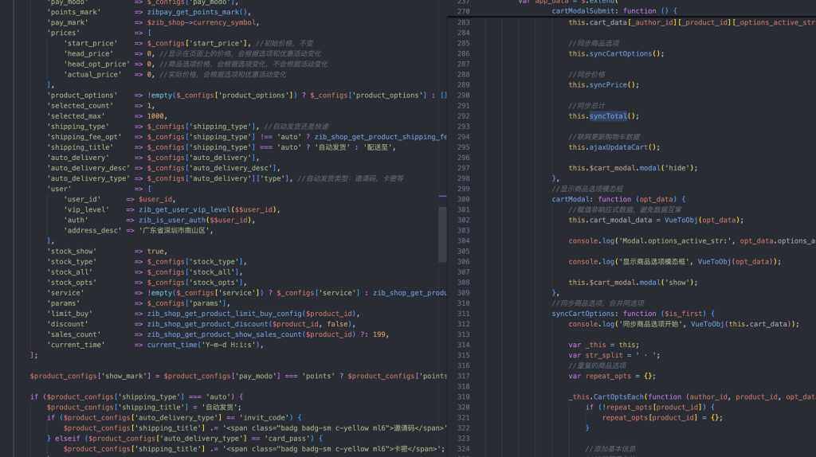This screenshot has height=457, width=816.
Task: Click line number 311 in the gutter
Action: (x=464, y=314)
